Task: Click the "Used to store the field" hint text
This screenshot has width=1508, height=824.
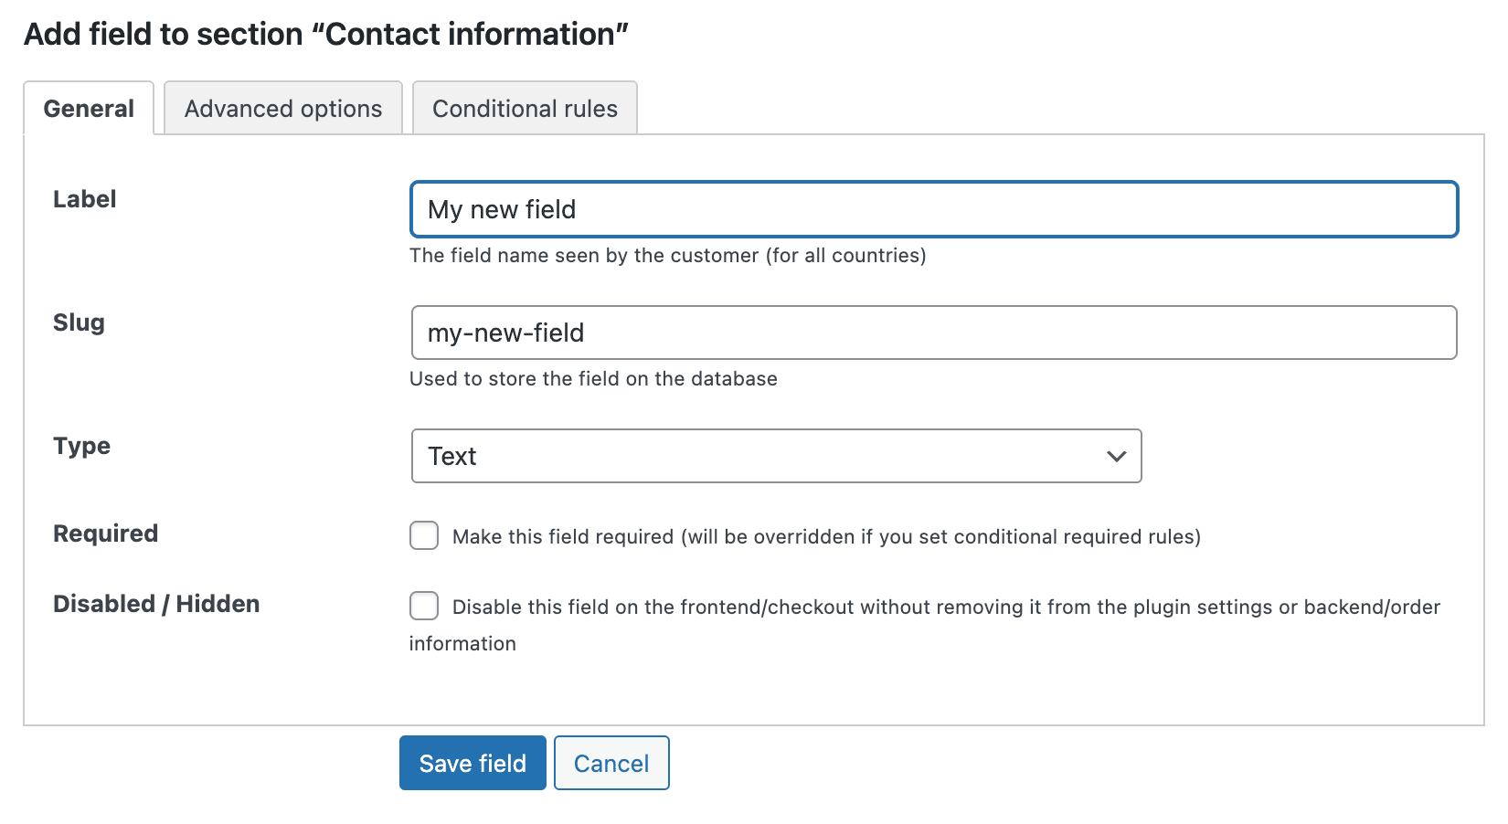Action: click(x=593, y=379)
